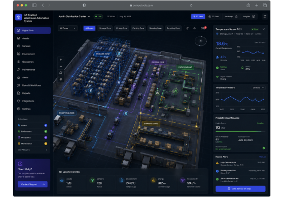Image resolution: width=284 pixels, height=197 pixels.
Task: Toggle the Assets active layer checkmark
Action: [46, 125]
